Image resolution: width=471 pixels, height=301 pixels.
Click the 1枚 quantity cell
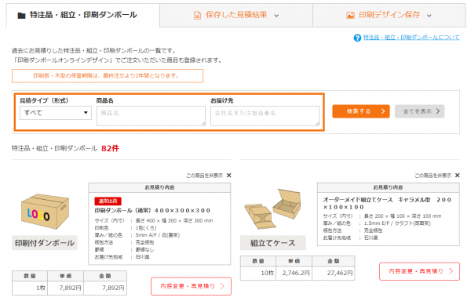pos(30,288)
